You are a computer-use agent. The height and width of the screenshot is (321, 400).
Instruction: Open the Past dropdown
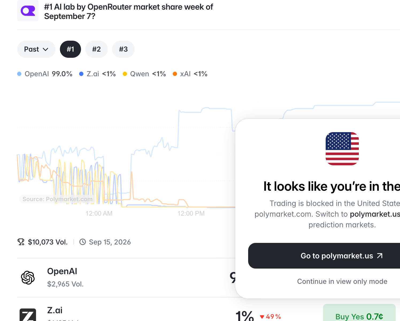pos(36,49)
